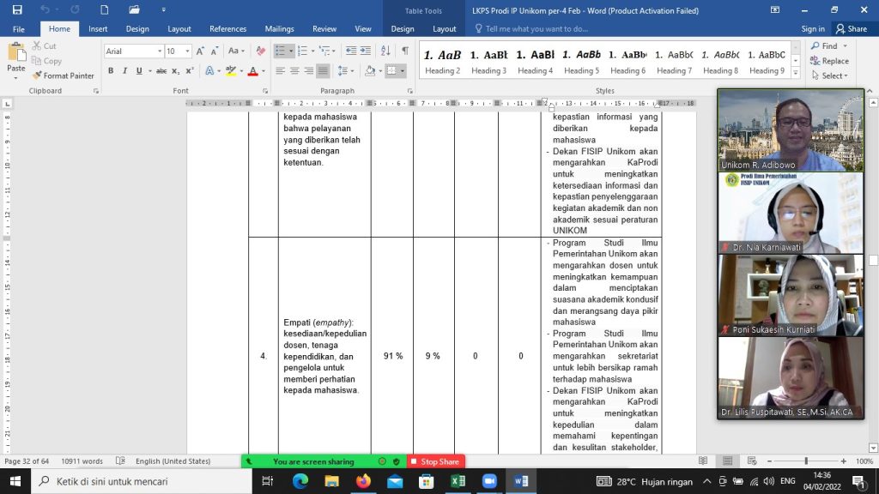879x494 pixels.
Task: Apply the Heading 2 style
Action: point(442,62)
